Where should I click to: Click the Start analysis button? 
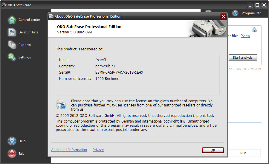[242, 58]
